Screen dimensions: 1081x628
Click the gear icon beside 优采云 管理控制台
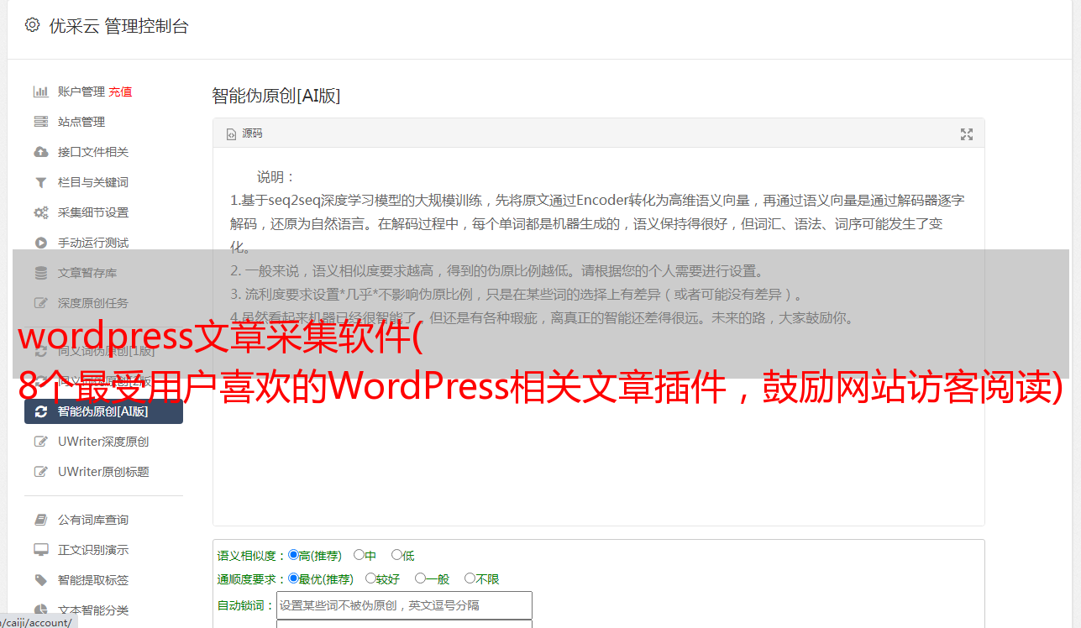point(32,25)
